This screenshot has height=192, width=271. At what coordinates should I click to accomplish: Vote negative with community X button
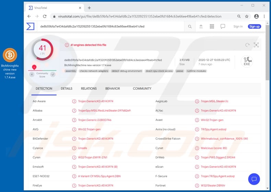32,75
